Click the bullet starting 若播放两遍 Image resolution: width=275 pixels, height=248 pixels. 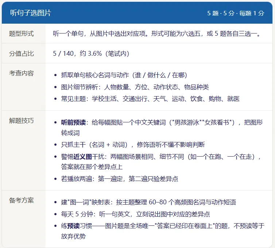(119, 179)
